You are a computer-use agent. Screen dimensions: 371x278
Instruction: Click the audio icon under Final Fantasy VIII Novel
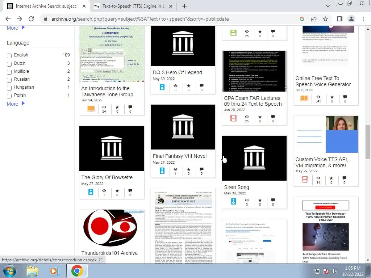(x=162, y=170)
